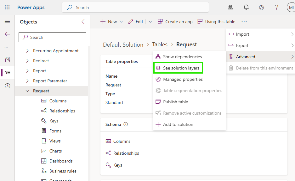Click Create an app button
This screenshot has height=181, width=295.
[x=175, y=22]
